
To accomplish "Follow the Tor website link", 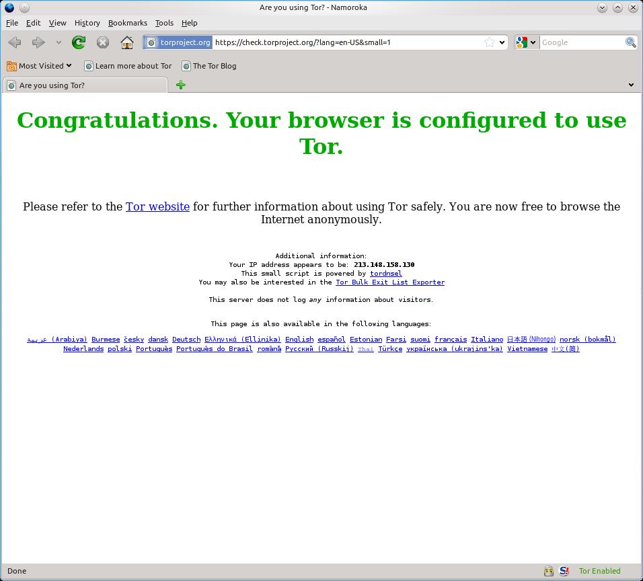I will [157, 206].
